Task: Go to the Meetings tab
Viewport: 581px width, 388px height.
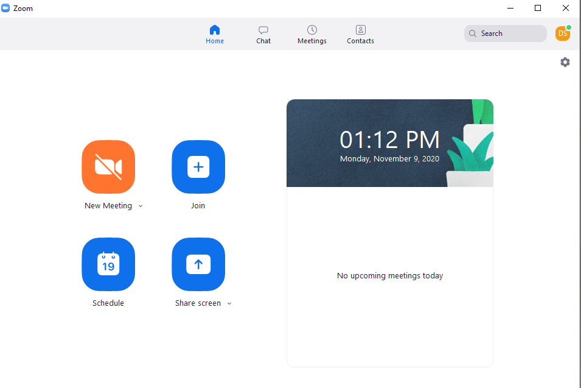Action: 312,34
